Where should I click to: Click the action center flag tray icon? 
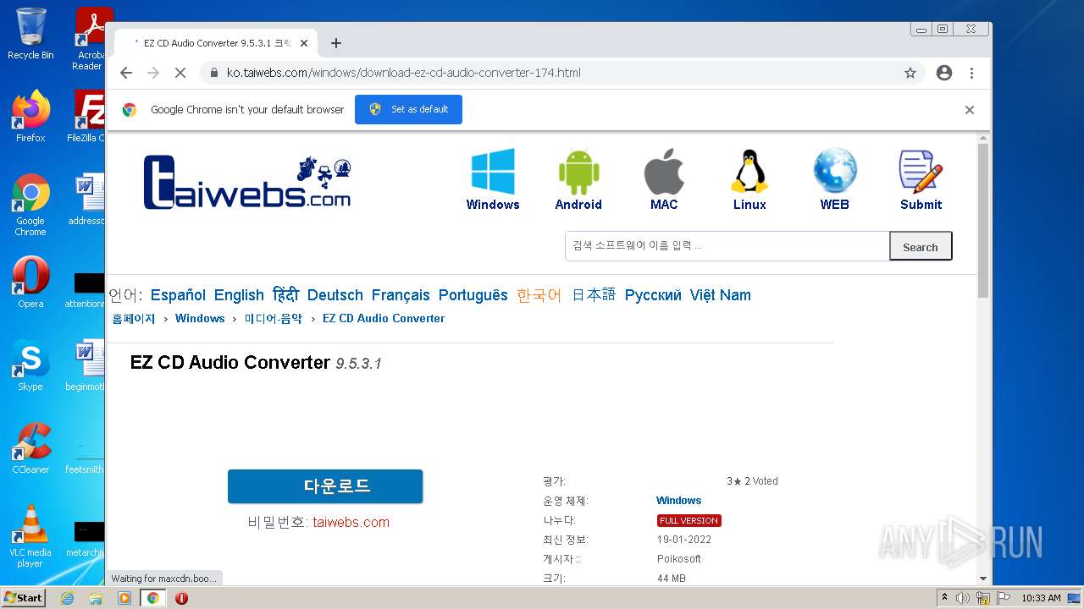click(x=1003, y=598)
